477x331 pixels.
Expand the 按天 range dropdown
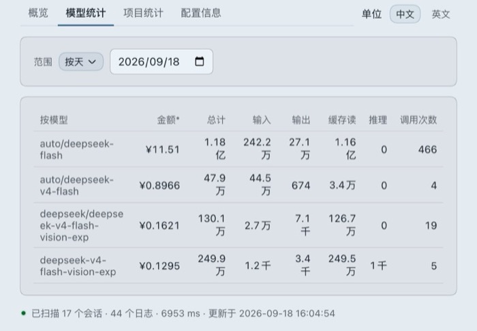point(81,62)
